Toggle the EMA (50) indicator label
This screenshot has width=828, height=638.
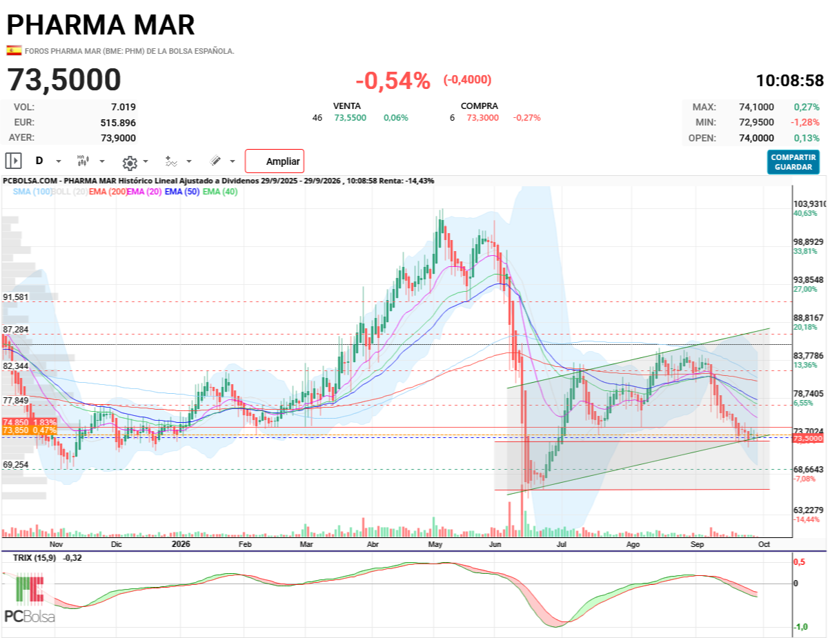pyautogui.click(x=183, y=191)
